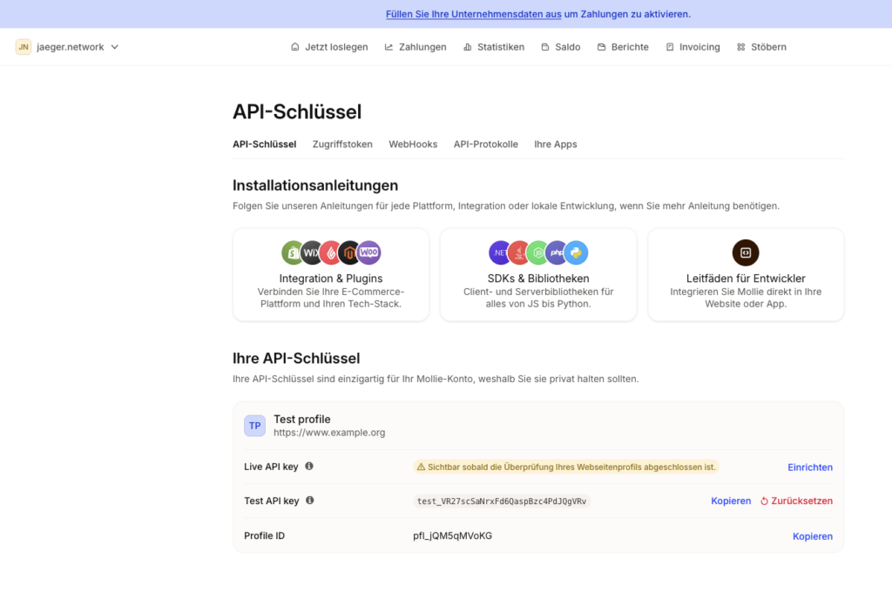This screenshot has height=592, width=892.
Task: Click the Python SDK icon
Action: tap(577, 253)
